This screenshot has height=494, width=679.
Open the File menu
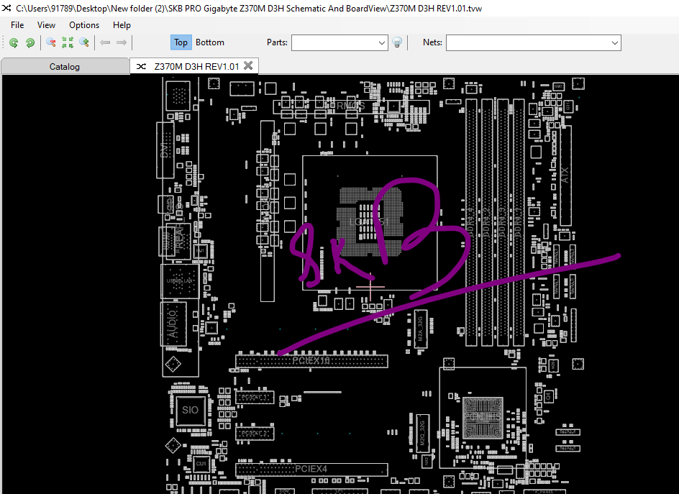tap(17, 25)
